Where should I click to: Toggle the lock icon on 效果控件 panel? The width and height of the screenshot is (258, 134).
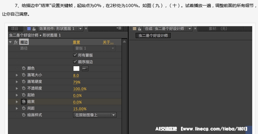[34, 29]
